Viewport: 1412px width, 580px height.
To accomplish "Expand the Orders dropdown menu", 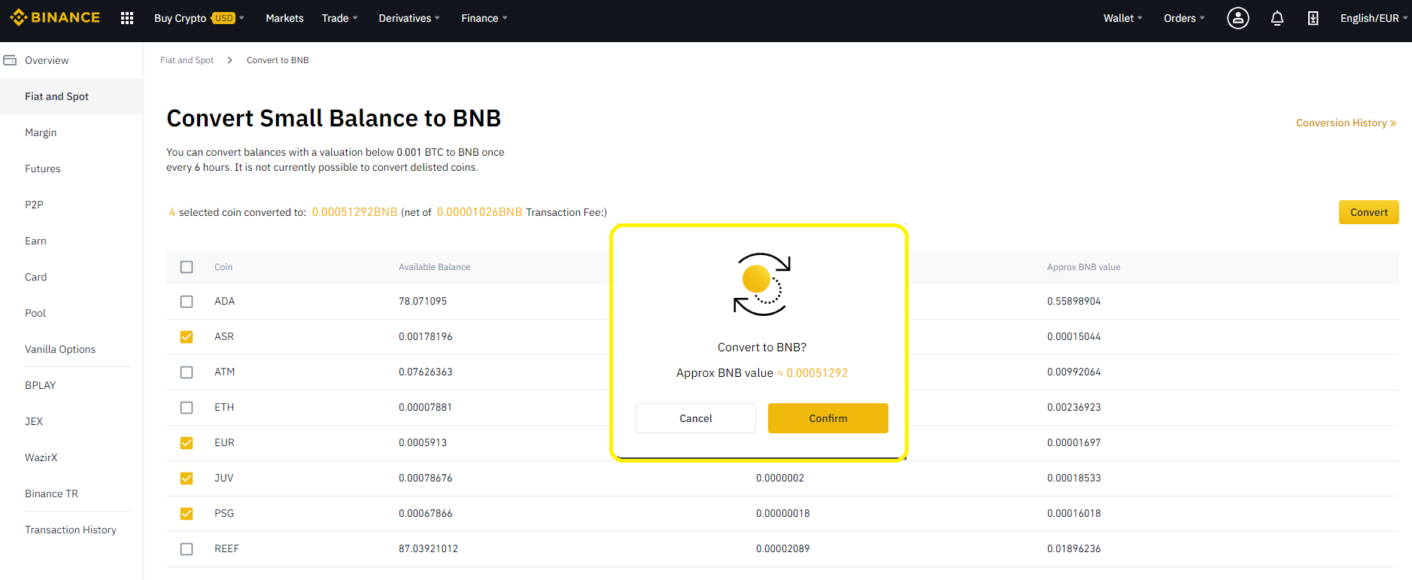I will click(1184, 18).
